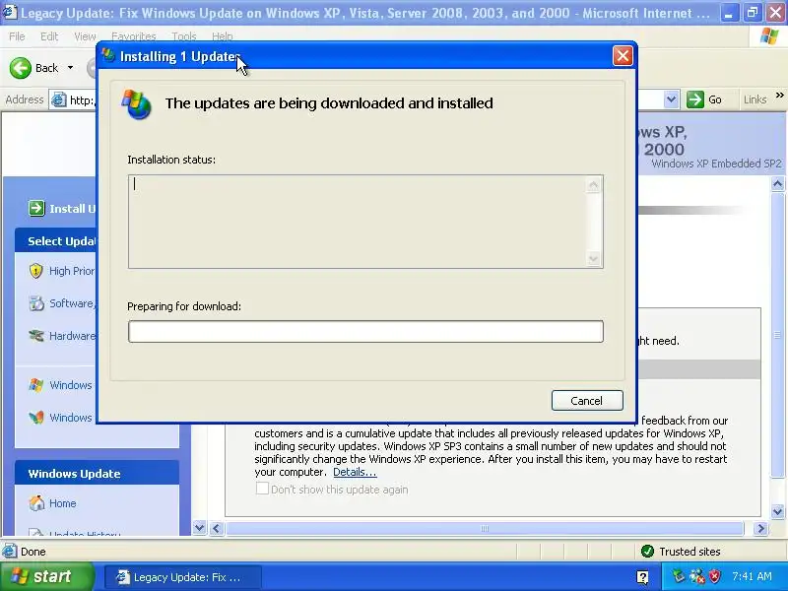Click the Install Updates arrow icon
The image size is (788, 591).
(36, 208)
